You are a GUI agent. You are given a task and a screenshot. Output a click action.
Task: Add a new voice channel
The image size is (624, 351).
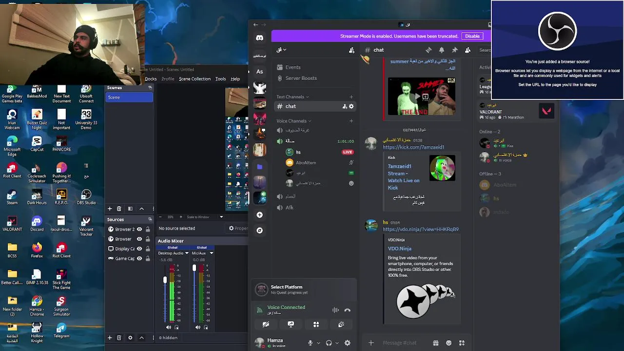351,121
